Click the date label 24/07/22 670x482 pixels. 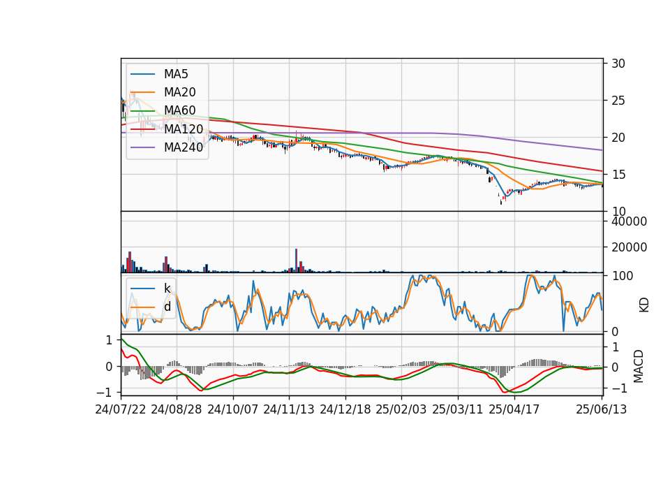pyautogui.click(x=121, y=409)
